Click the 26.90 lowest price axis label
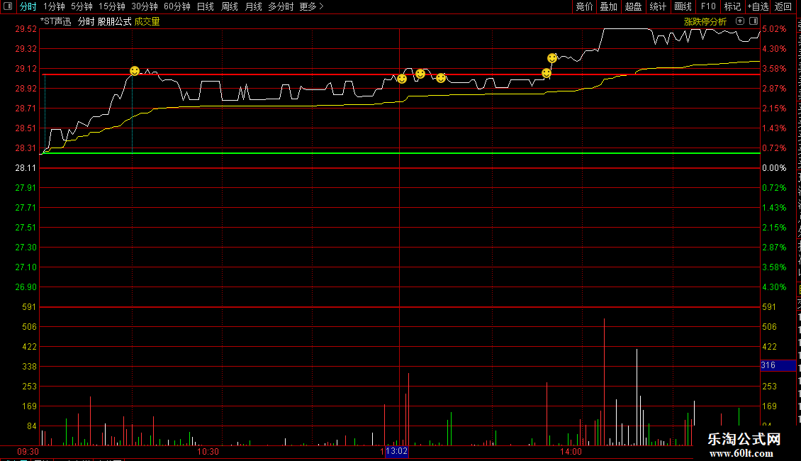The width and height of the screenshot is (801, 461). point(26,287)
